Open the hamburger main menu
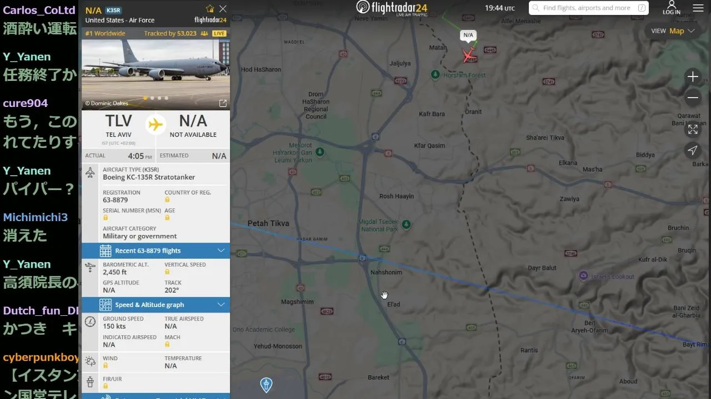 (698, 8)
